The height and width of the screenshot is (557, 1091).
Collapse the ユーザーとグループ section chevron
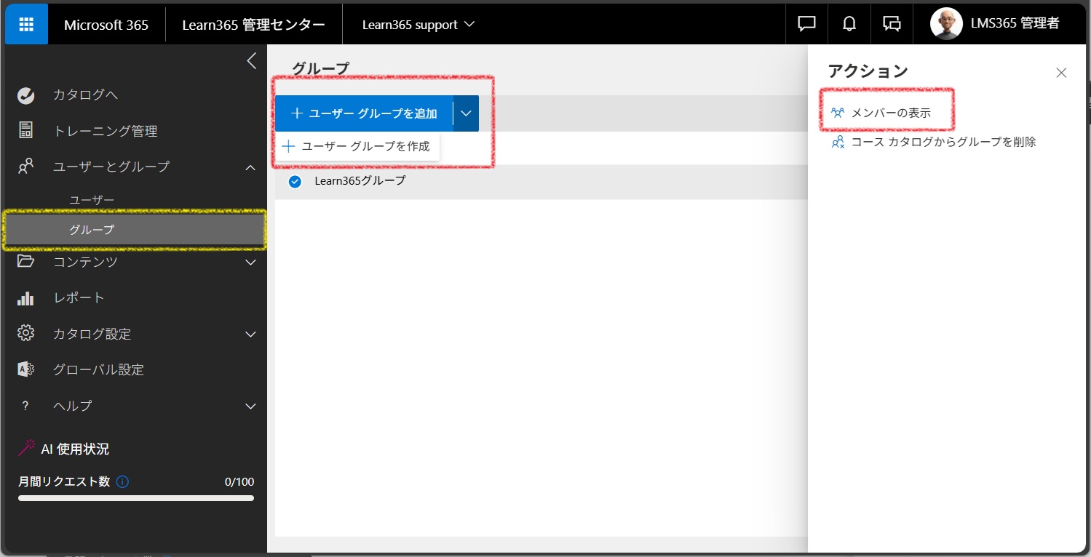(x=250, y=167)
